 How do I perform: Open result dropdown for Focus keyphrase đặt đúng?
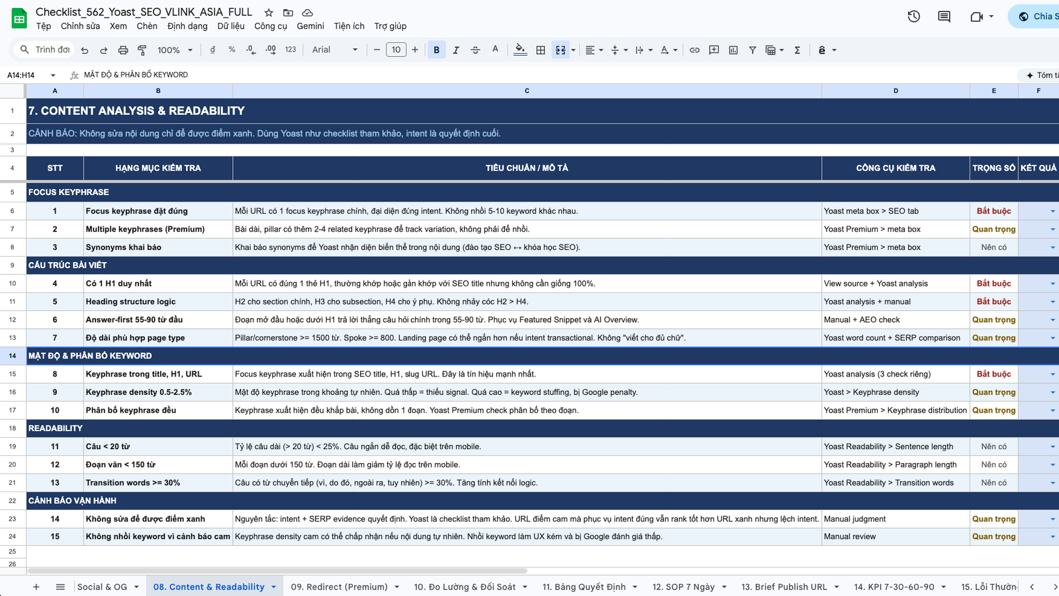click(x=1052, y=212)
